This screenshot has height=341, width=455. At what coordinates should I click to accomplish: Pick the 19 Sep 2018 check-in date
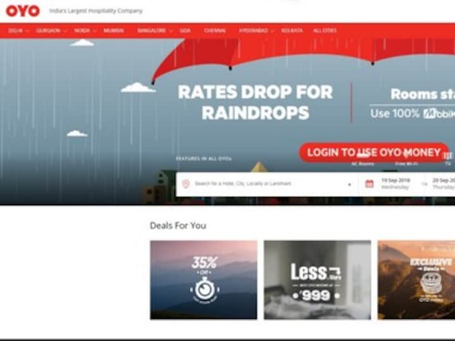coord(395,184)
